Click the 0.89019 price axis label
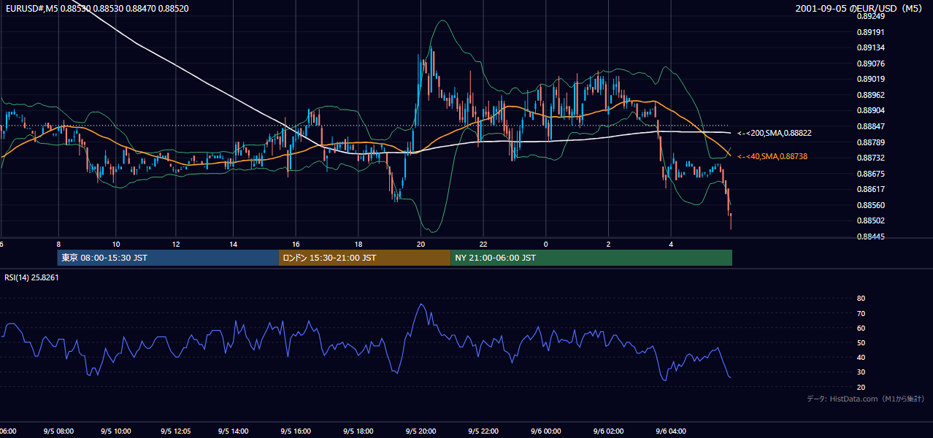Image resolution: width=933 pixels, height=438 pixels. [x=871, y=79]
